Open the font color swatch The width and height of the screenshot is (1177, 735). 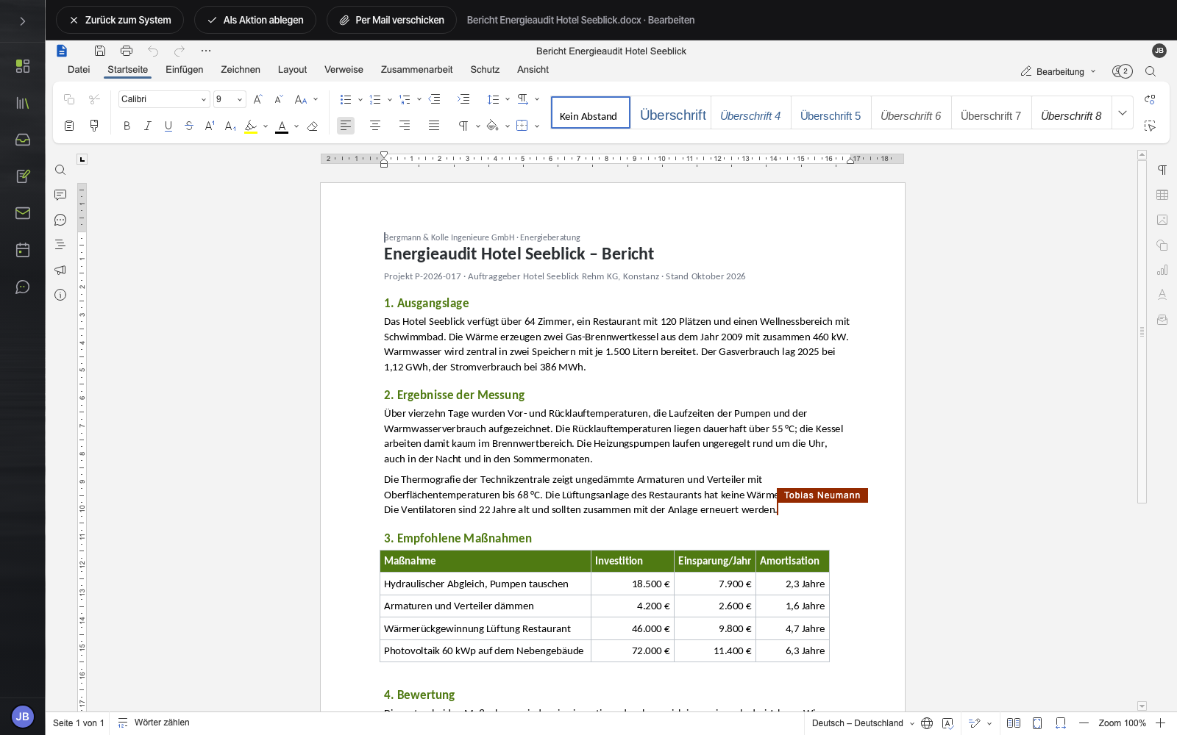(x=282, y=126)
